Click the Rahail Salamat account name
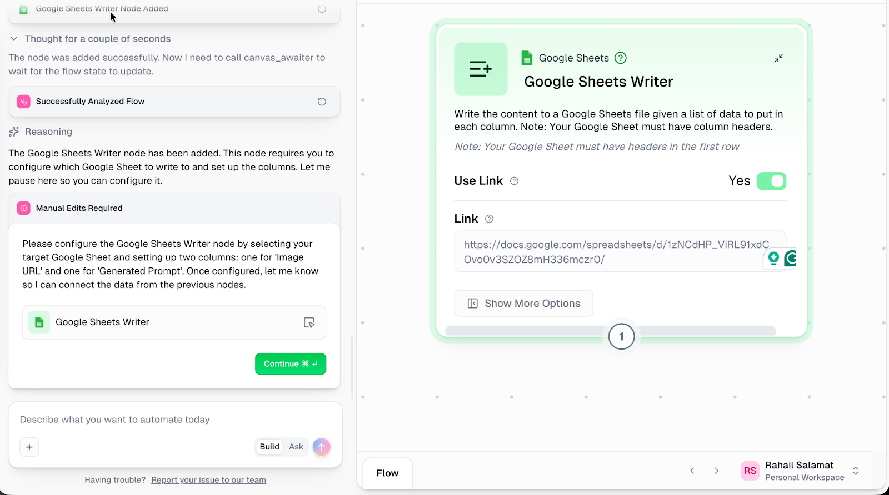889x495 pixels. point(799,465)
